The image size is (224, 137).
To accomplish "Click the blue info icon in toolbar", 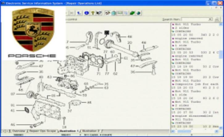I will coord(87,13).
